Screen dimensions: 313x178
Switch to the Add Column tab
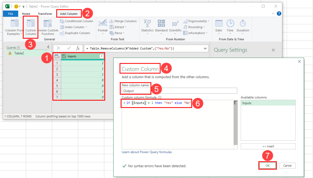[69, 14]
